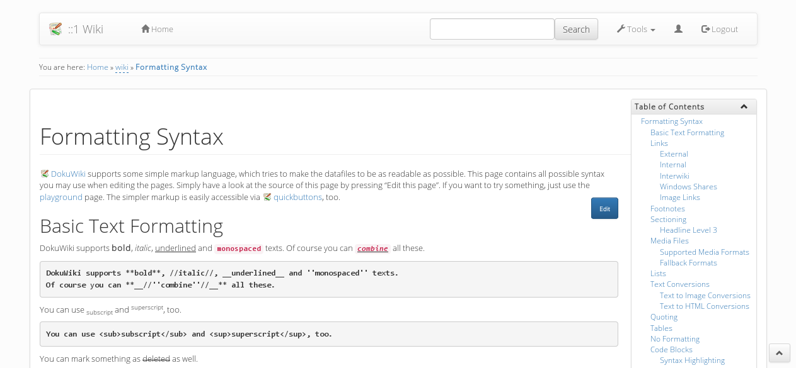796x368 pixels.
Task: Jump to External in contents
Action: coord(674,154)
